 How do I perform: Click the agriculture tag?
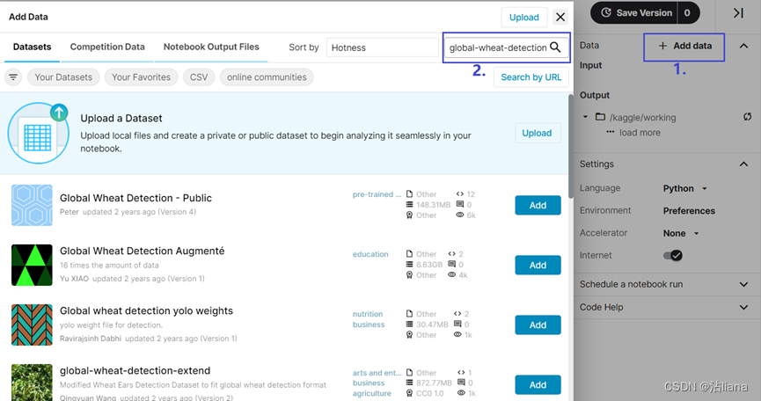pos(372,393)
